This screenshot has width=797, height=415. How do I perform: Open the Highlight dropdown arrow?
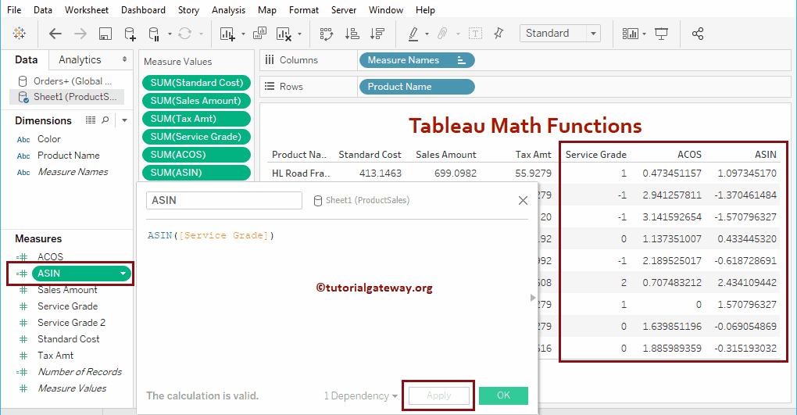pos(427,34)
